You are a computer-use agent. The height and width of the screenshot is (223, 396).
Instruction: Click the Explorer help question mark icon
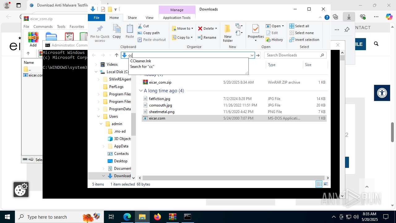tap(327, 18)
